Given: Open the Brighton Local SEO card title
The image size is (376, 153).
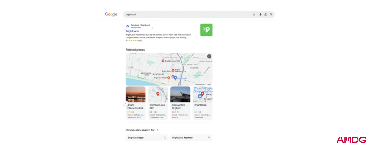Looking at the screenshot, I should pos(157,106).
